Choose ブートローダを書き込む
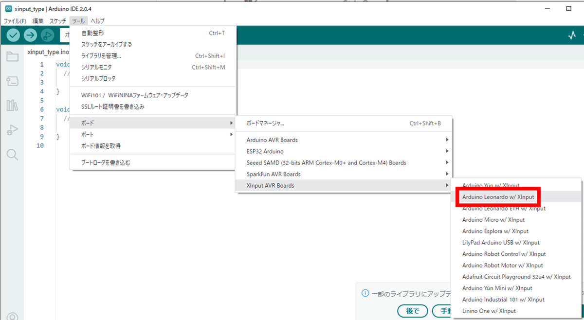584x320 pixels. pyautogui.click(x=153, y=162)
